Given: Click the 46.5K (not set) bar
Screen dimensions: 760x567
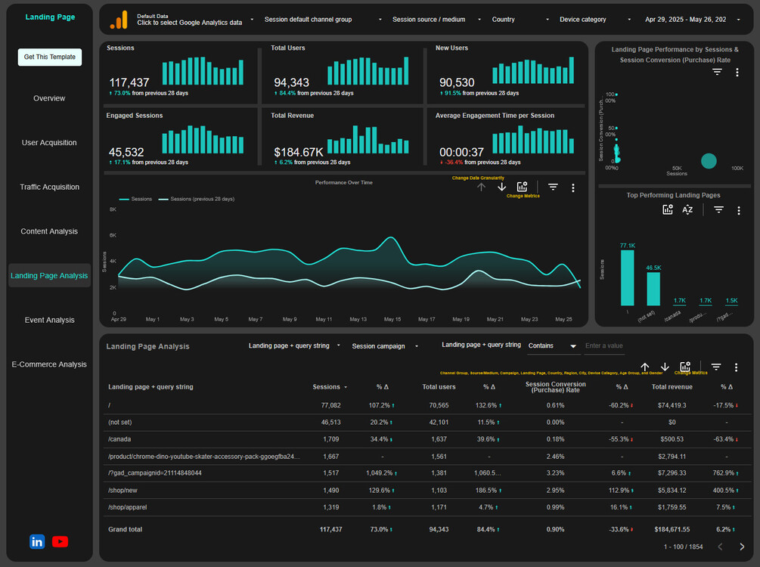Looking at the screenshot, I should click(653, 289).
